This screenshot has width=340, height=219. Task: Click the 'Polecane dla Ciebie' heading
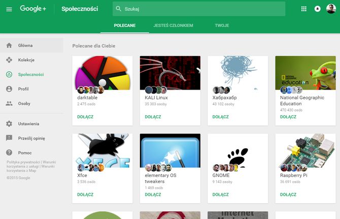coord(94,46)
